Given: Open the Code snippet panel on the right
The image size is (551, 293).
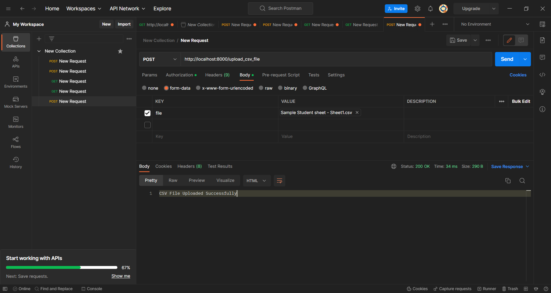Looking at the screenshot, I should (542, 75).
